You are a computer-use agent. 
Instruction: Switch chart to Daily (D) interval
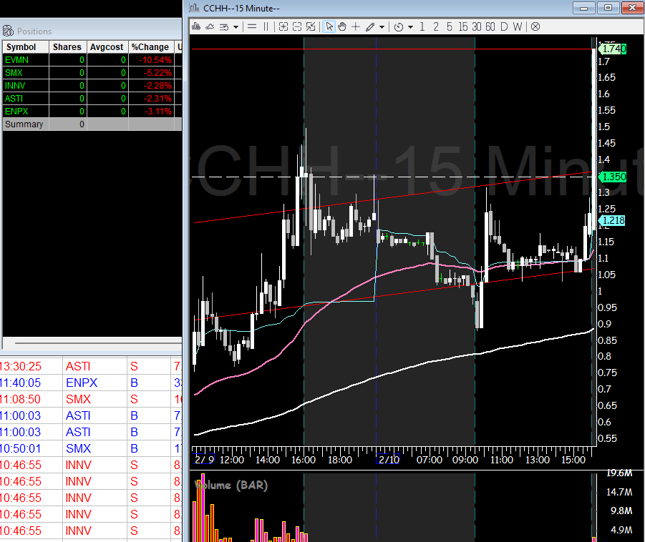click(x=504, y=26)
